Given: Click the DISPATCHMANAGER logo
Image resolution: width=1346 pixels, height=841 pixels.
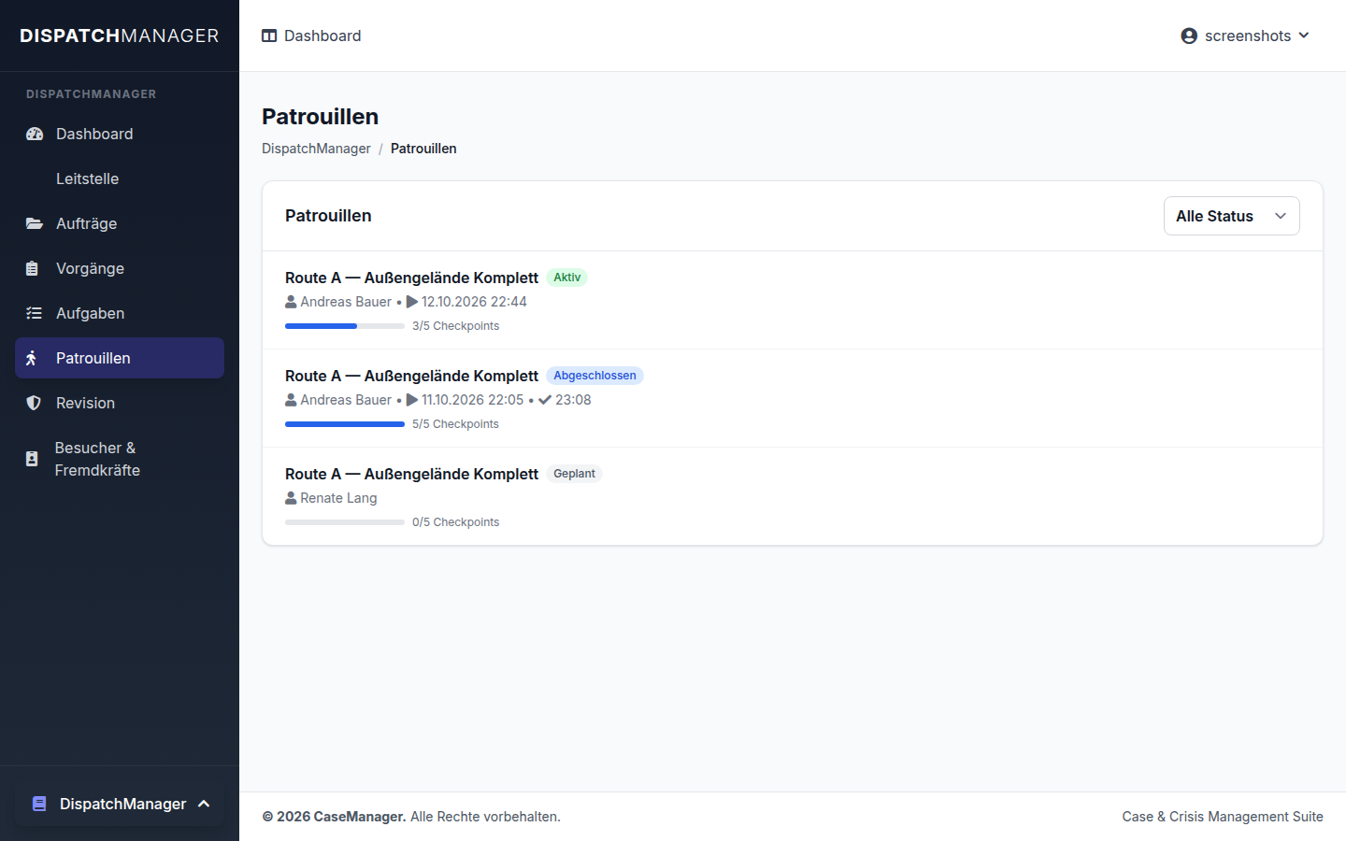Looking at the screenshot, I should 120,36.
